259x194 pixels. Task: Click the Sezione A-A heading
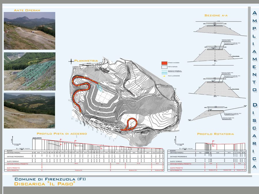click(216, 15)
